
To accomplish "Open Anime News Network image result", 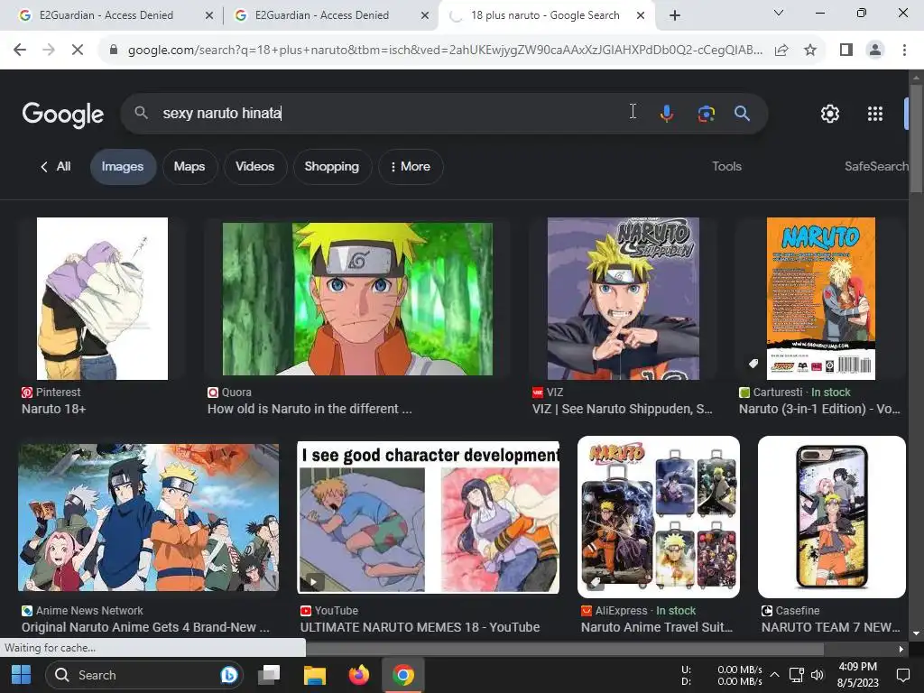I will pyautogui.click(x=149, y=517).
